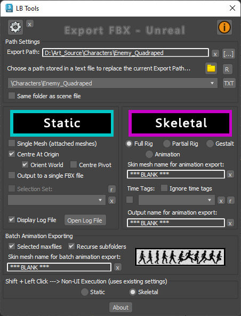The height and width of the screenshot is (316, 241).
Task: Click the TXT button
Action: pos(229,83)
